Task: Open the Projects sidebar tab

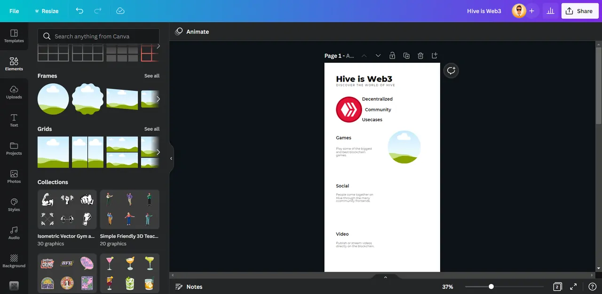Action: tap(14, 149)
